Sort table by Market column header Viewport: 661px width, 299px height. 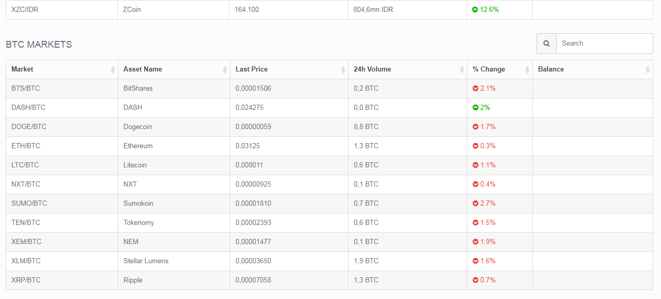pyautogui.click(x=62, y=69)
